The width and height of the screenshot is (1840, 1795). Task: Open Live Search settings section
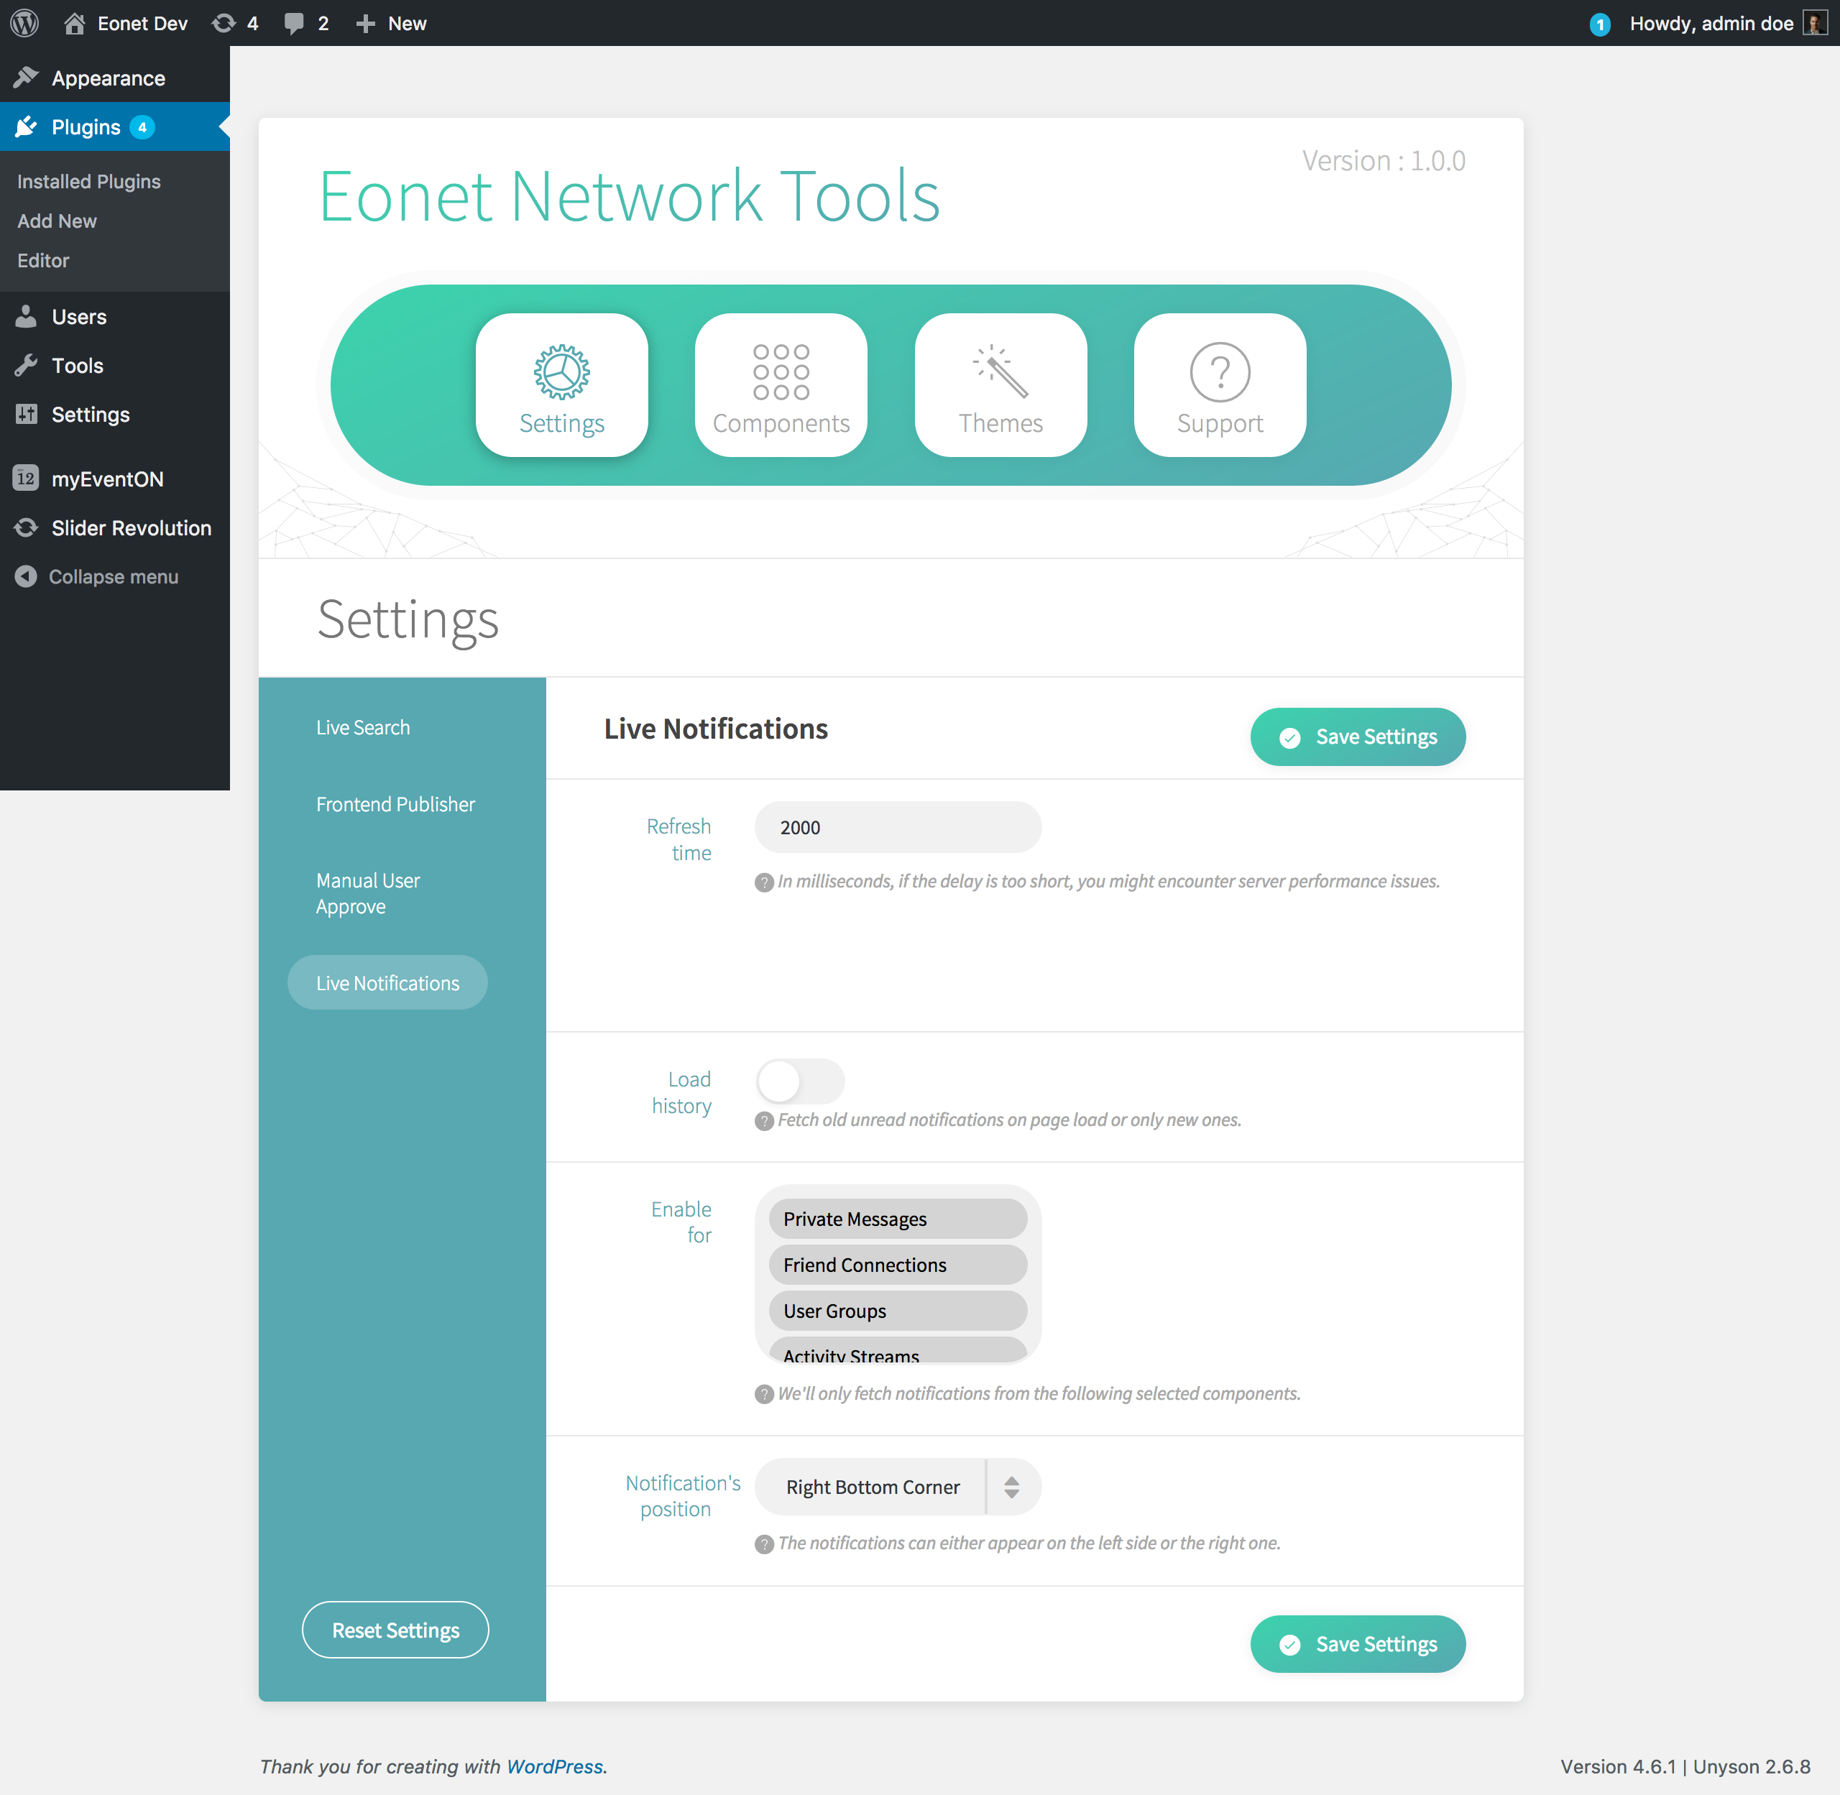coord(363,728)
